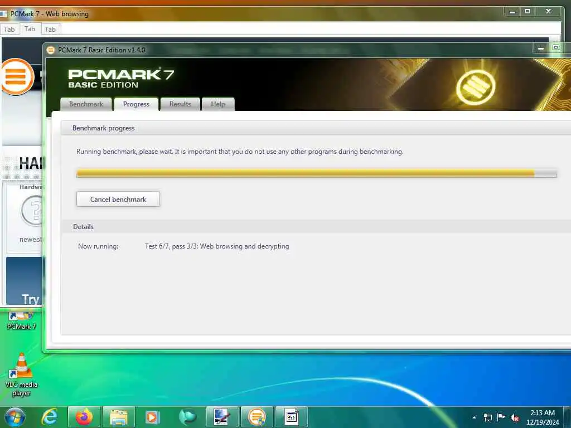Maximize the PCMark 7 Web browsing window
571x428 pixels.
[x=528, y=11]
